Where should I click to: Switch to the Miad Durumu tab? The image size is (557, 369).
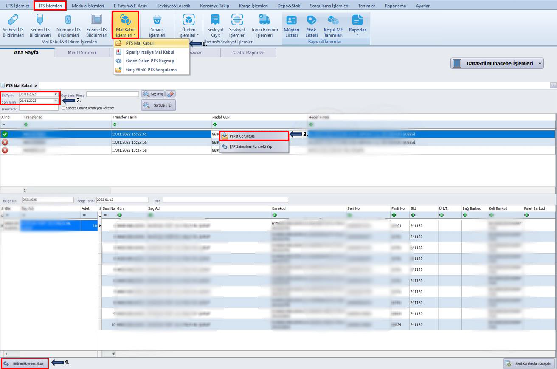coord(82,53)
